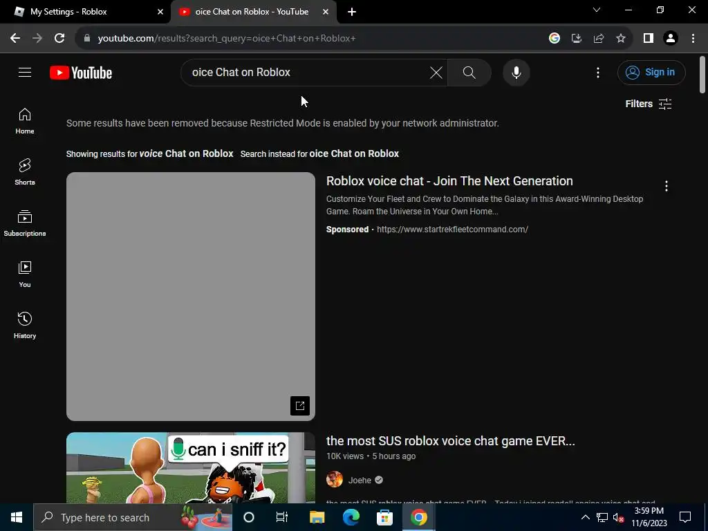Share this page from address bar
This screenshot has height=531, width=708.
tap(598, 38)
